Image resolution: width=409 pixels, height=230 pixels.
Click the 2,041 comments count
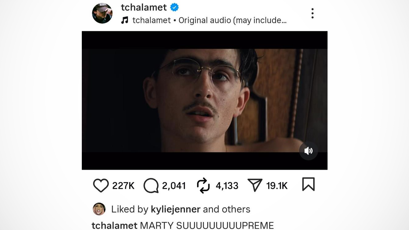click(x=174, y=186)
